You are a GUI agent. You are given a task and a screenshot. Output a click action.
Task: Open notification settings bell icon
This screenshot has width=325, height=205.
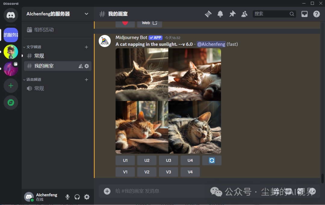click(220, 14)
